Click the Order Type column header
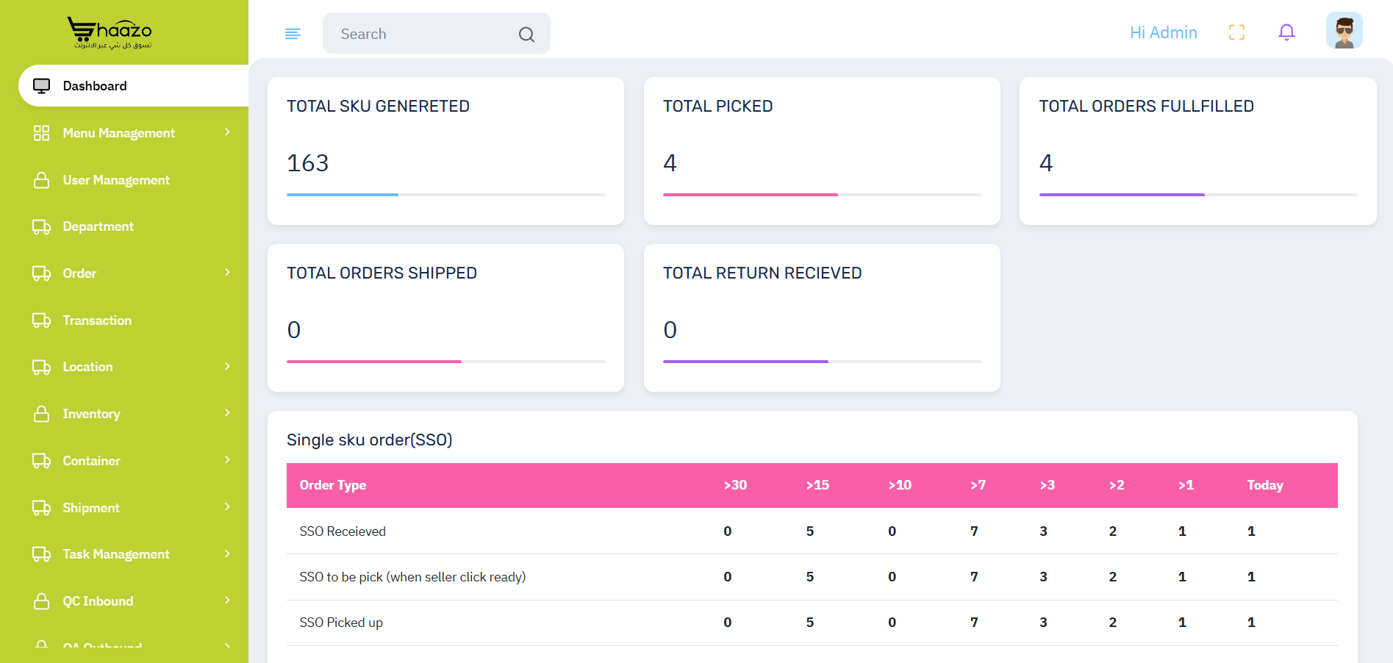1393x663 pixels. tap(333, 485)
